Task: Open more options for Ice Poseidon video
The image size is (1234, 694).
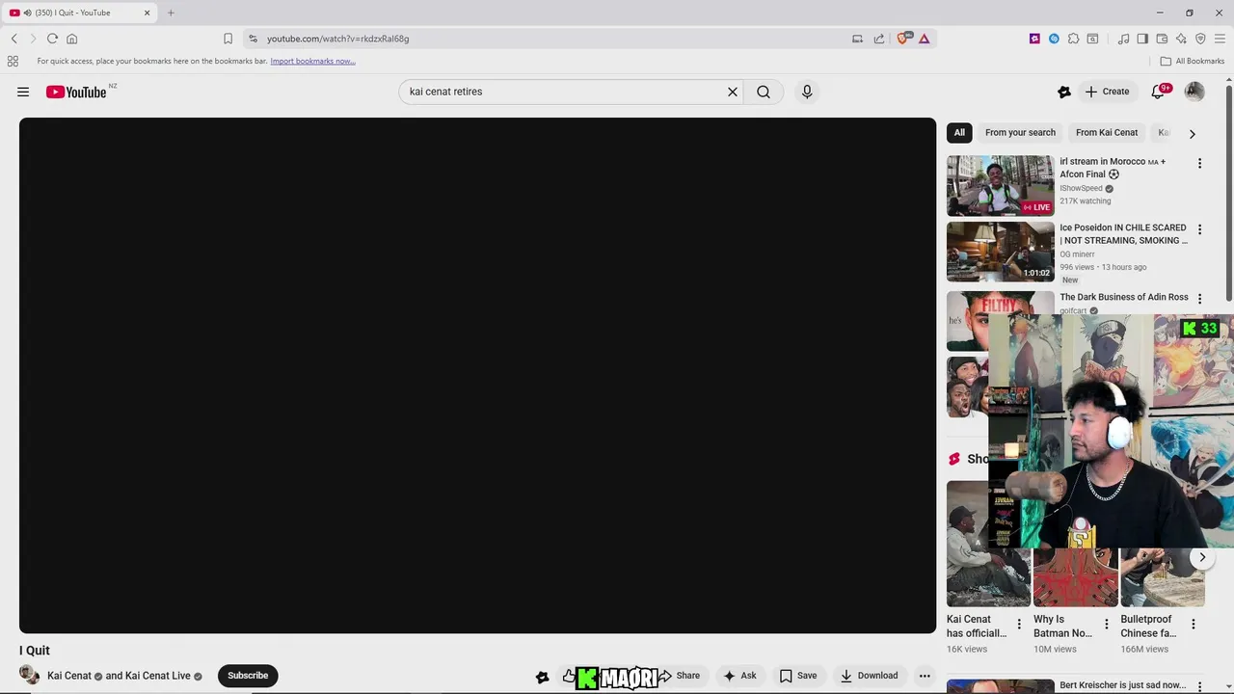Action: (x=1199, y=230)
